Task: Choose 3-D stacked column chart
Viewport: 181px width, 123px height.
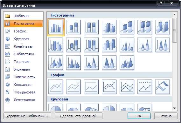Action: tap(127, 27)
